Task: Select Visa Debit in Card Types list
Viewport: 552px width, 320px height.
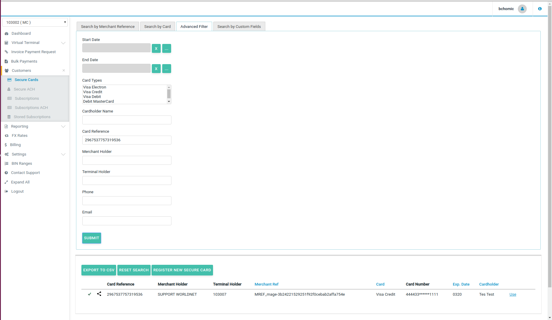Action: pyautogui.click(x=92, y=97)
